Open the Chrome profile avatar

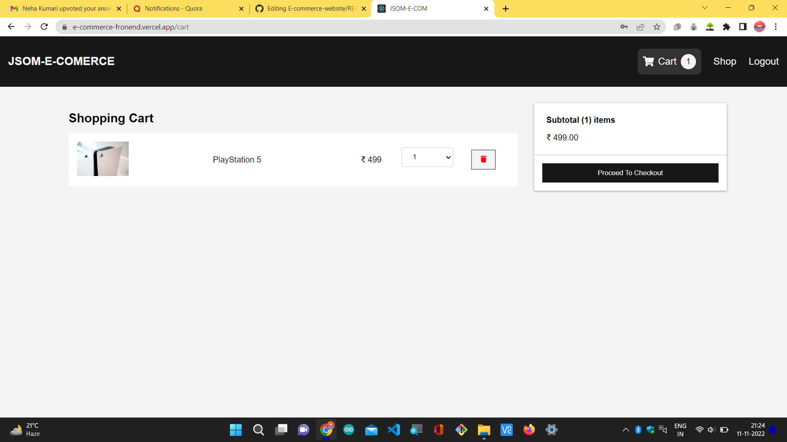(x=760, y=27)
